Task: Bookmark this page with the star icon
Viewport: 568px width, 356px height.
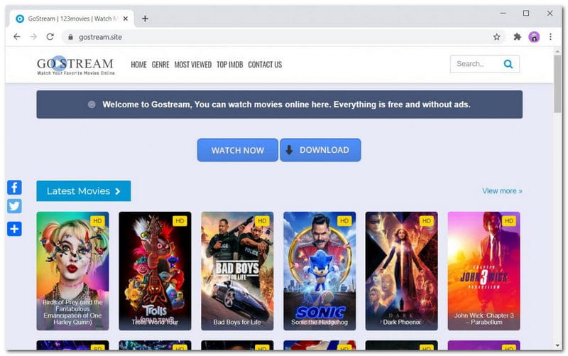Action: click(x=496, y=37)
